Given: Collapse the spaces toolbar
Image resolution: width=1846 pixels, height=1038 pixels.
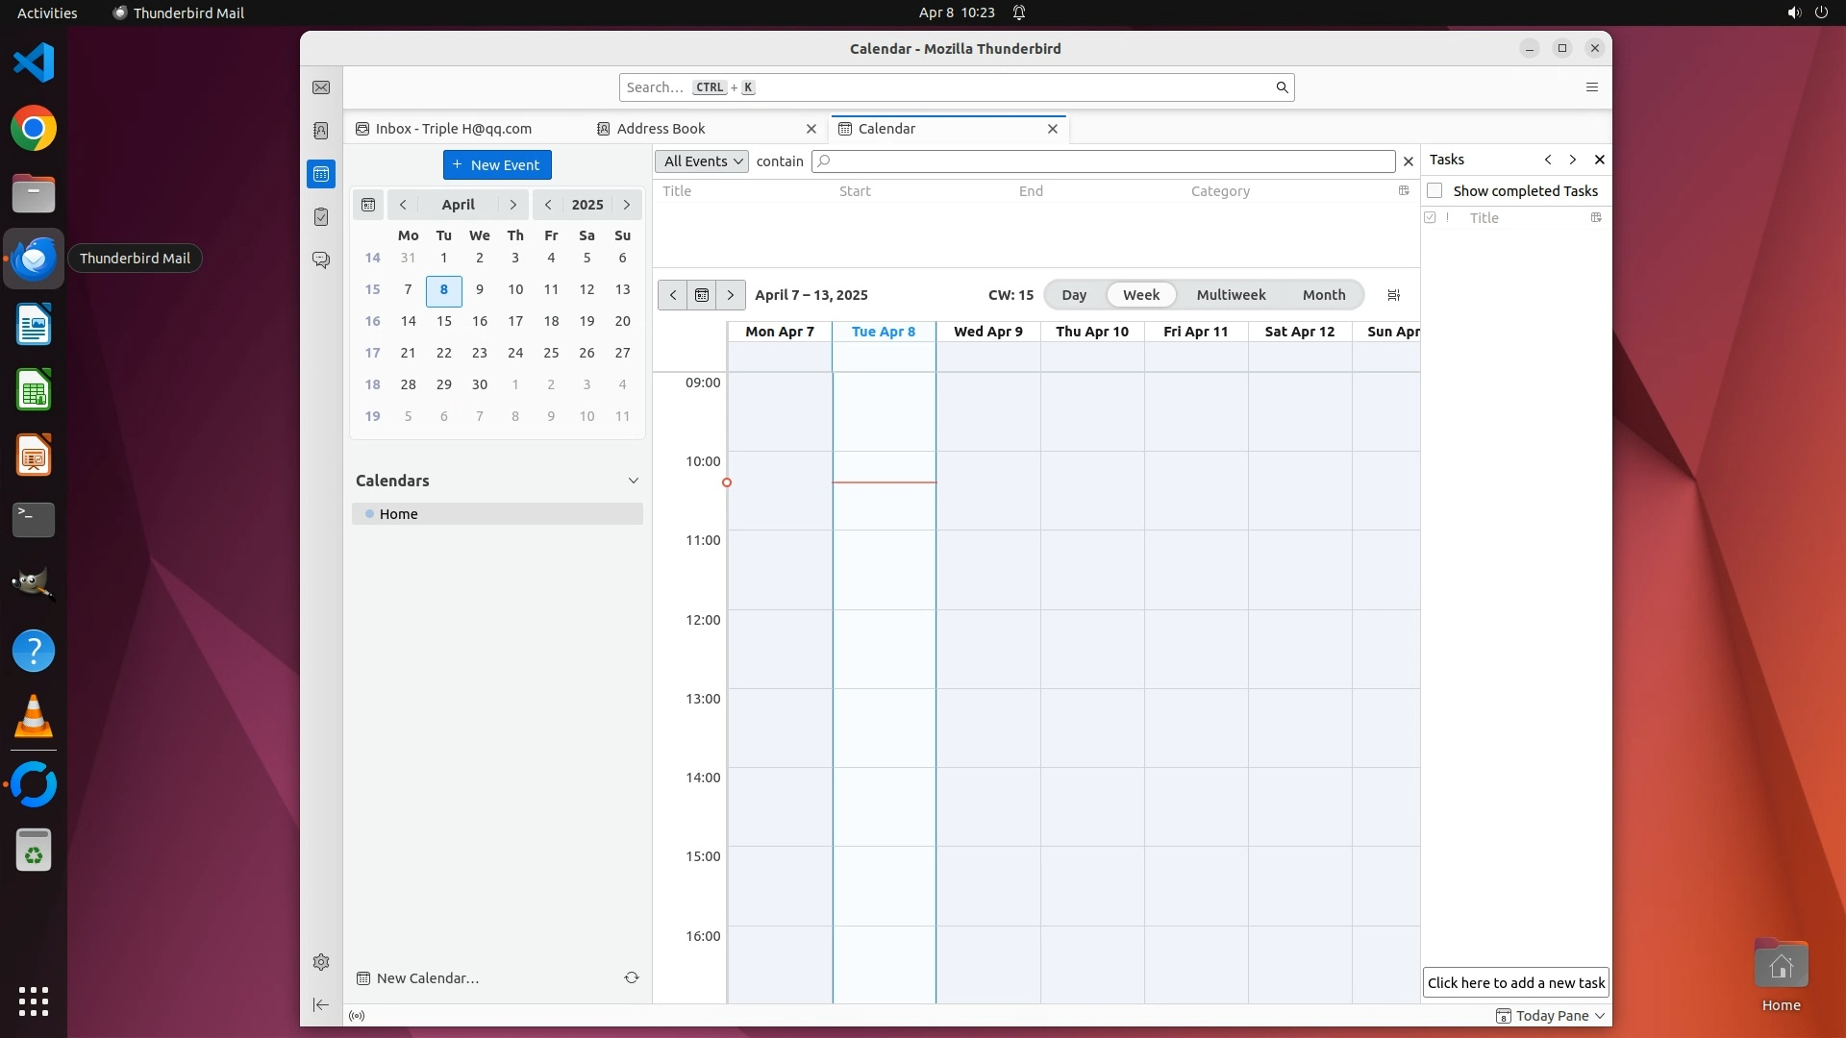Looking at the screenshot, I should (x=321, y=1004).
